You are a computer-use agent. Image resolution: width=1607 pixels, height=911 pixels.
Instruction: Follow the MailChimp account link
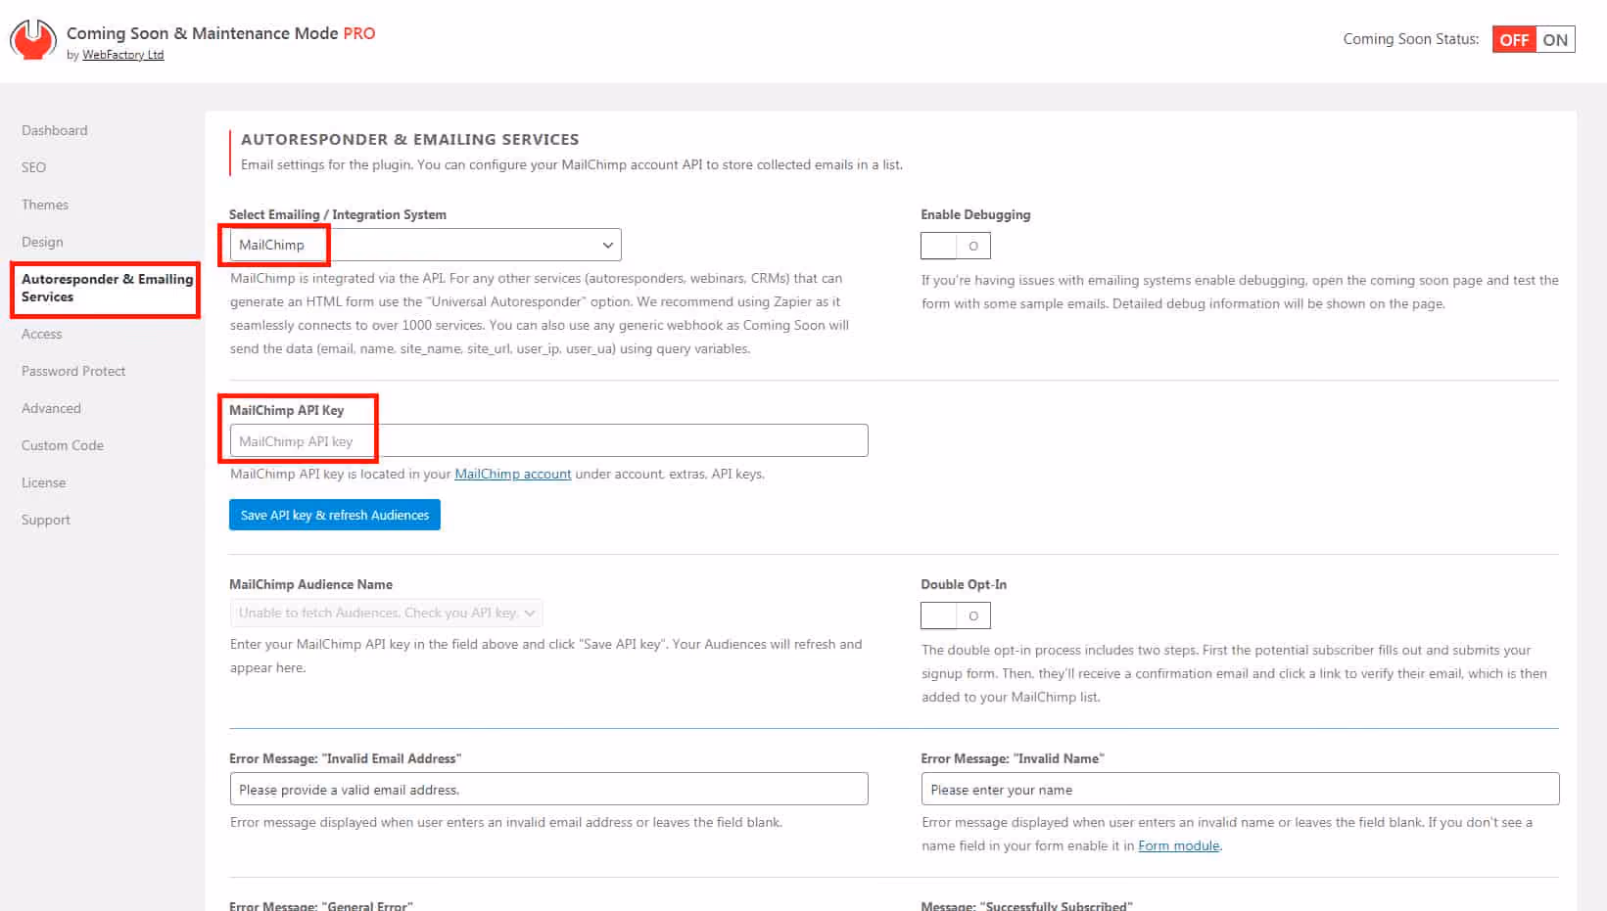[x=513, y=474]
